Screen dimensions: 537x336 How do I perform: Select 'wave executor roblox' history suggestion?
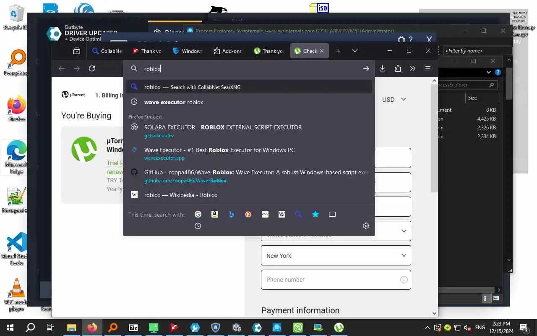point(249,102)
